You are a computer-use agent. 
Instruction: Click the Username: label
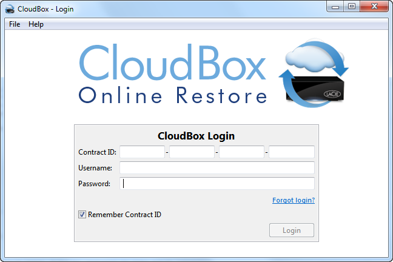95,168
